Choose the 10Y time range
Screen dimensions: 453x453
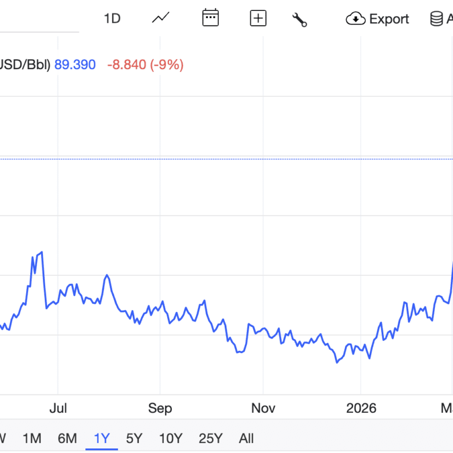(171, 438)
